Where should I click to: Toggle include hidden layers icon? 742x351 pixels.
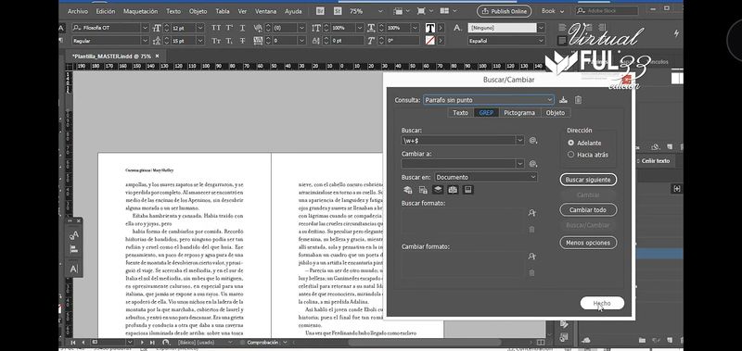pyautogui.click(x=438, y=190)
